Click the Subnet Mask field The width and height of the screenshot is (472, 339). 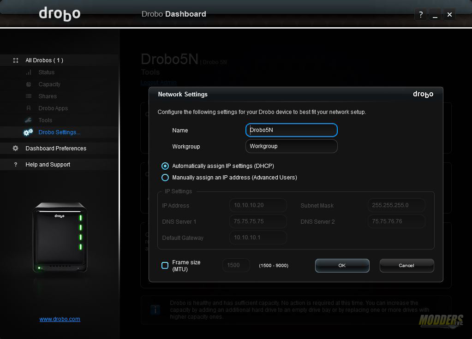pyautogui.click(x=396, y=205)
